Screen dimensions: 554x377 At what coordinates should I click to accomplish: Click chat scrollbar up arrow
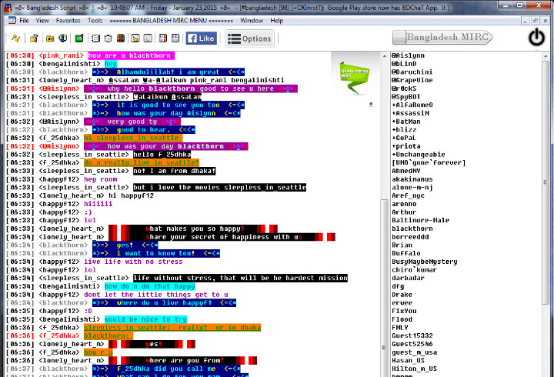385,56
